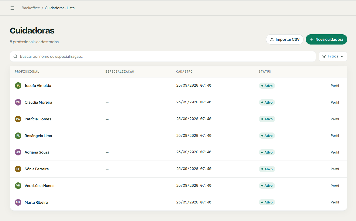Select the PG avatar of Patrícia Gomes

coord(18,119)
